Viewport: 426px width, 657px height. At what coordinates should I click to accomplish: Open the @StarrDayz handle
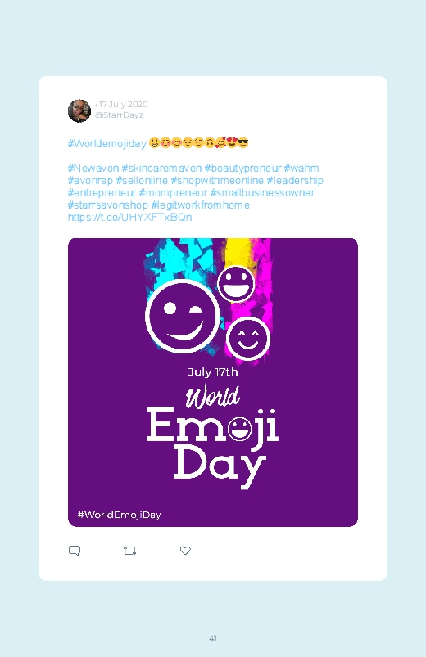(x=119, y=115)
